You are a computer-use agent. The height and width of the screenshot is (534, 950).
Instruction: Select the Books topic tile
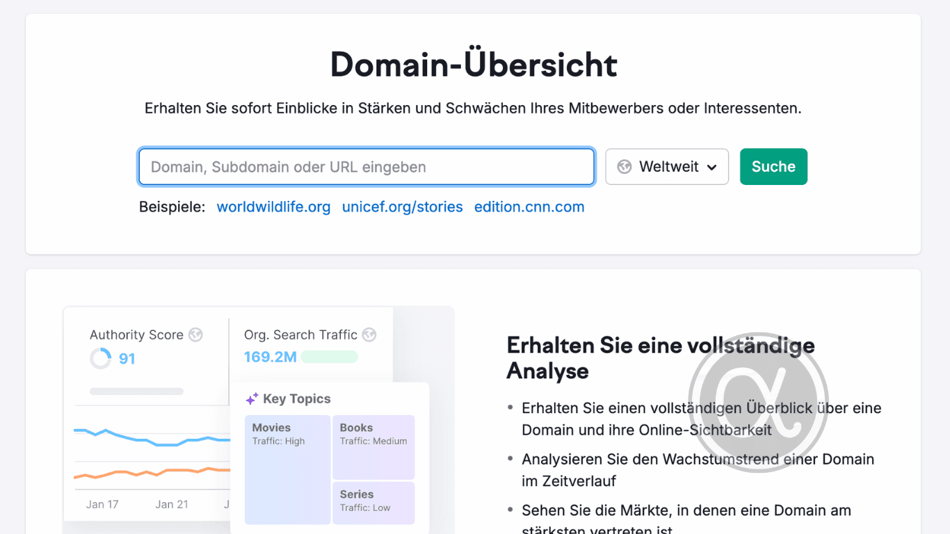373,447
